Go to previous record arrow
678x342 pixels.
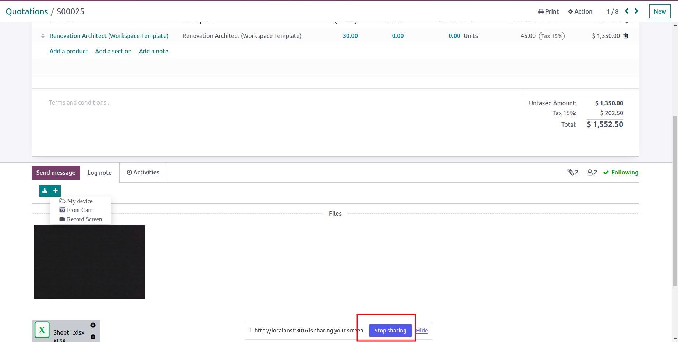(627, 11)
